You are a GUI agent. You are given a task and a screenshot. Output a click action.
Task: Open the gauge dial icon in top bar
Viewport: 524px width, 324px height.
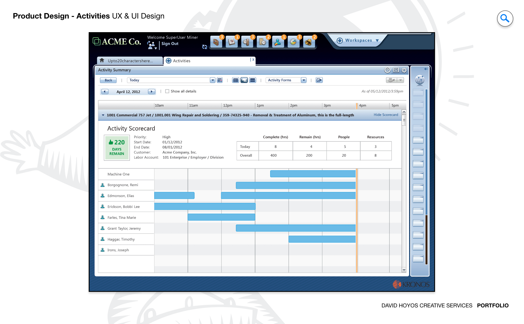pos(294,42)
